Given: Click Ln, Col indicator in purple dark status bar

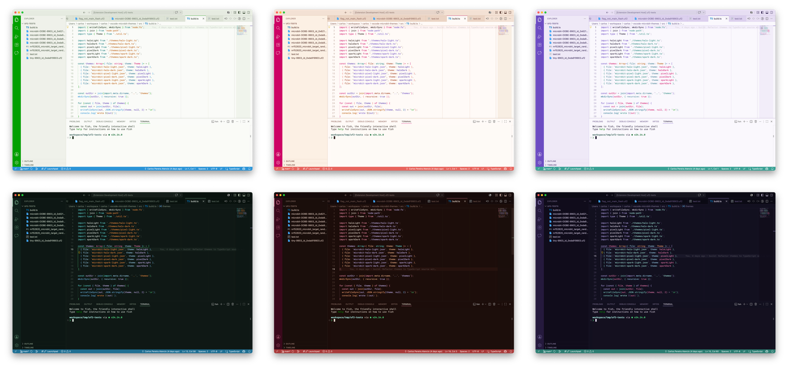Looking at the screenshot, I should (x=712, y=351).
